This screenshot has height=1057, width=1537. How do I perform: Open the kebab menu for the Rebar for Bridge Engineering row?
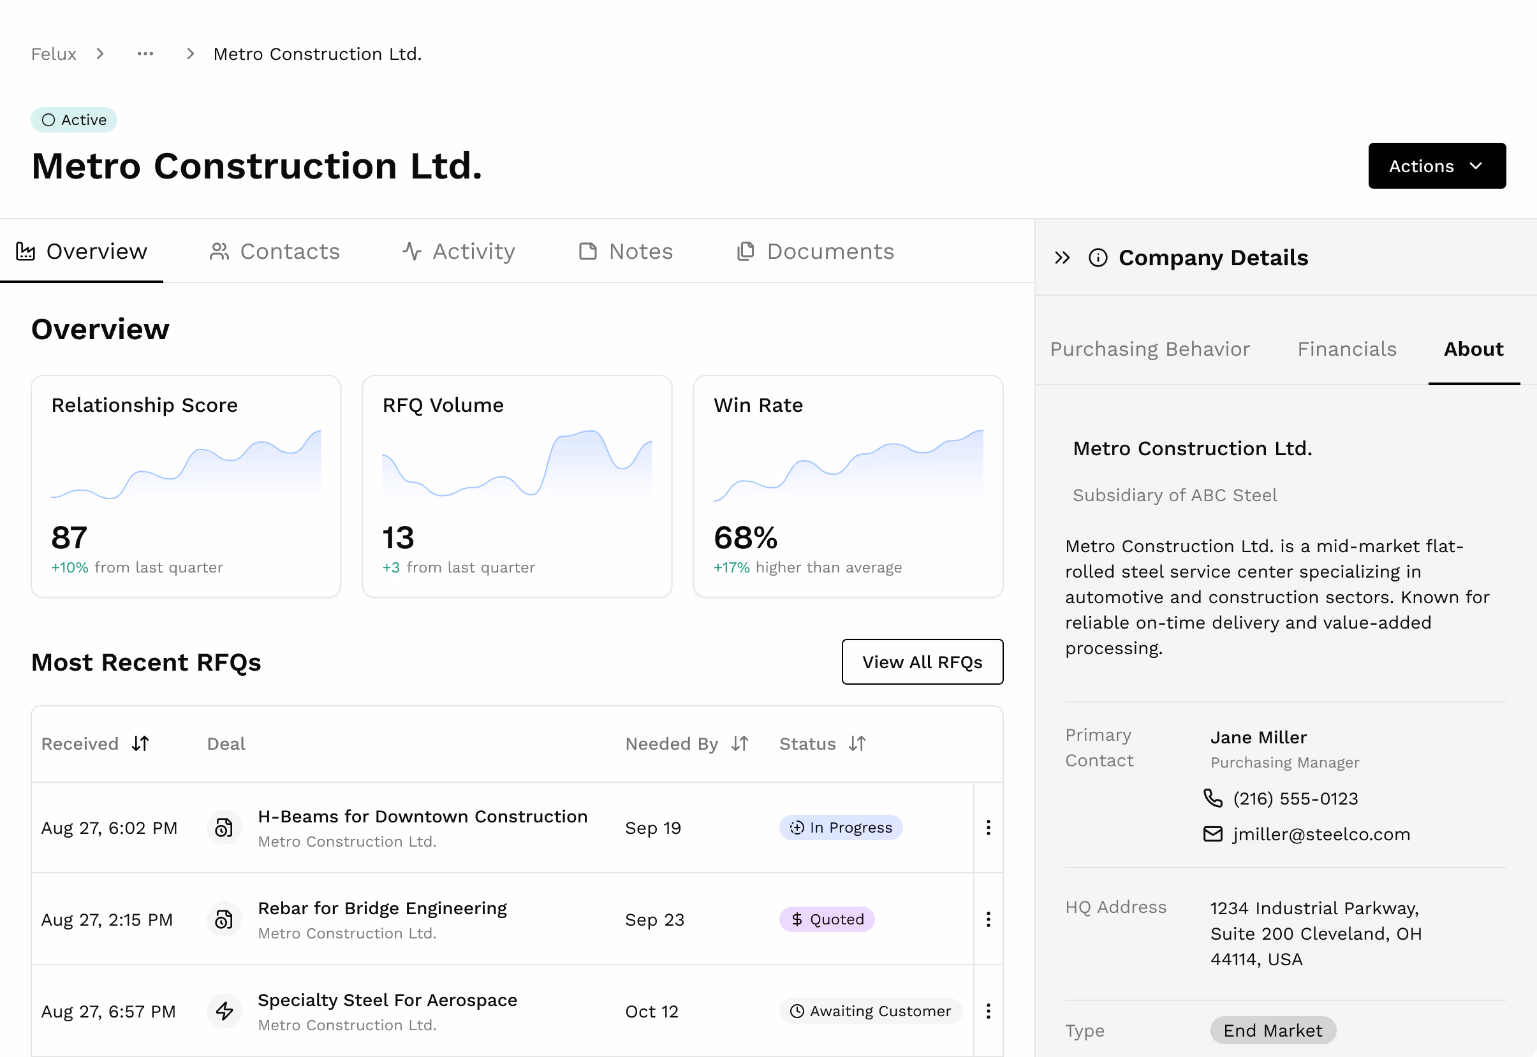pyautogui.click(x=988, y=919)
